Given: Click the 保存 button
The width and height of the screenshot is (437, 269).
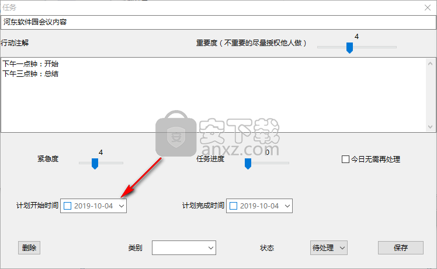Looking at the screenshot, I should [401, 247].
